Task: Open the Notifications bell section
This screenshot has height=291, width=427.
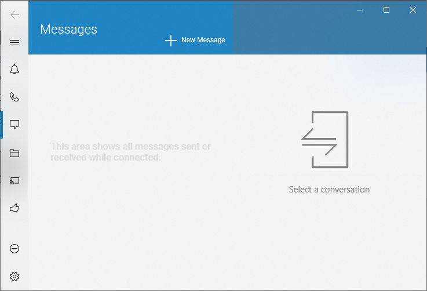Action: 14,70
